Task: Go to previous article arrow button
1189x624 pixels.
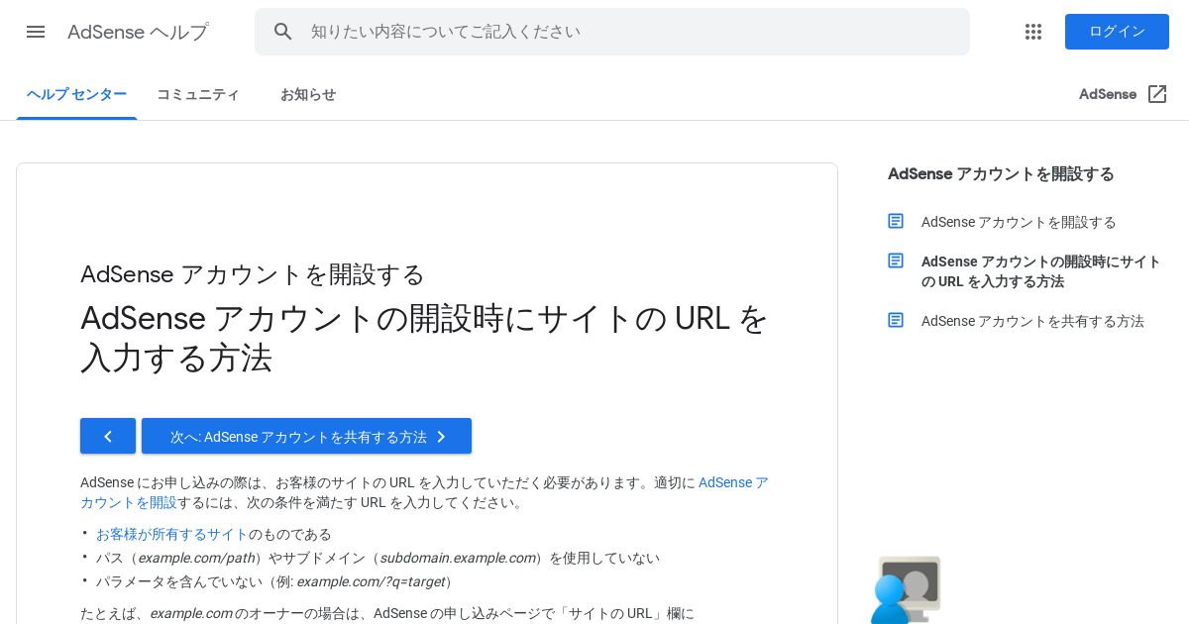Action: click(x=108, y=436)
